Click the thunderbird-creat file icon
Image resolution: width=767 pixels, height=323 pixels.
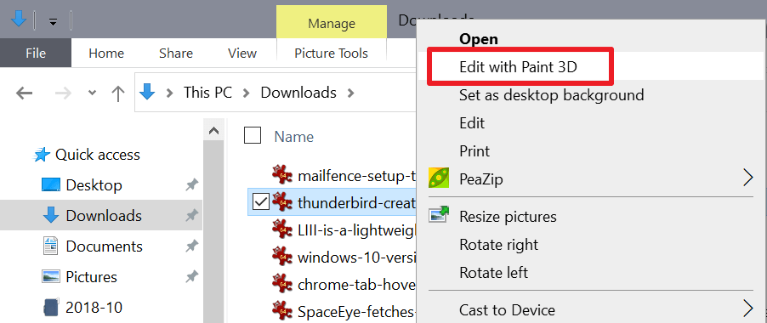282,201
